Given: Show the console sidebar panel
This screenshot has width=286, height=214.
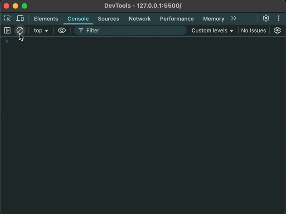Looking at the screenshot, I should [x=7, y=30].
